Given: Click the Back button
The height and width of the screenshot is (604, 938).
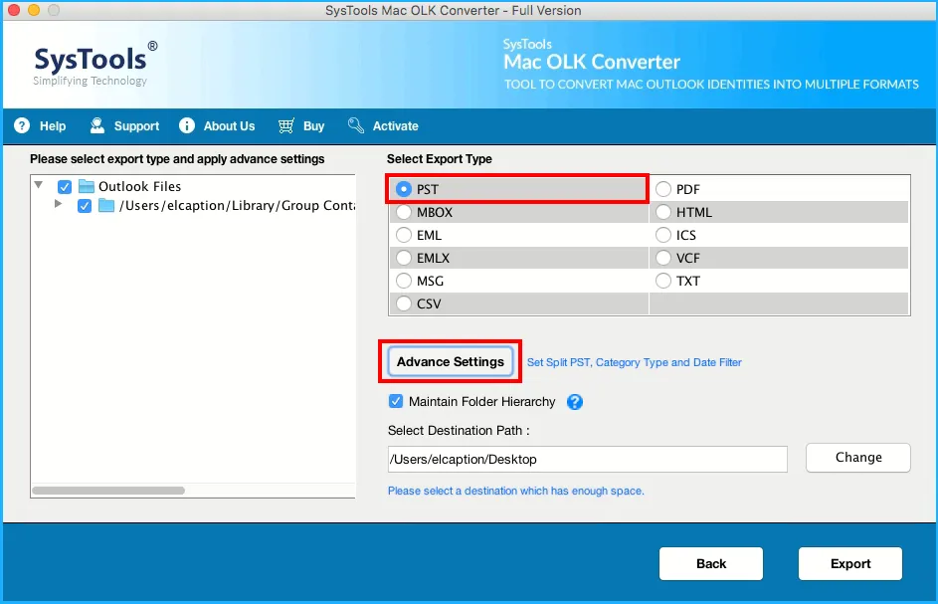Looking at the screenshot, I should point(710,563).
